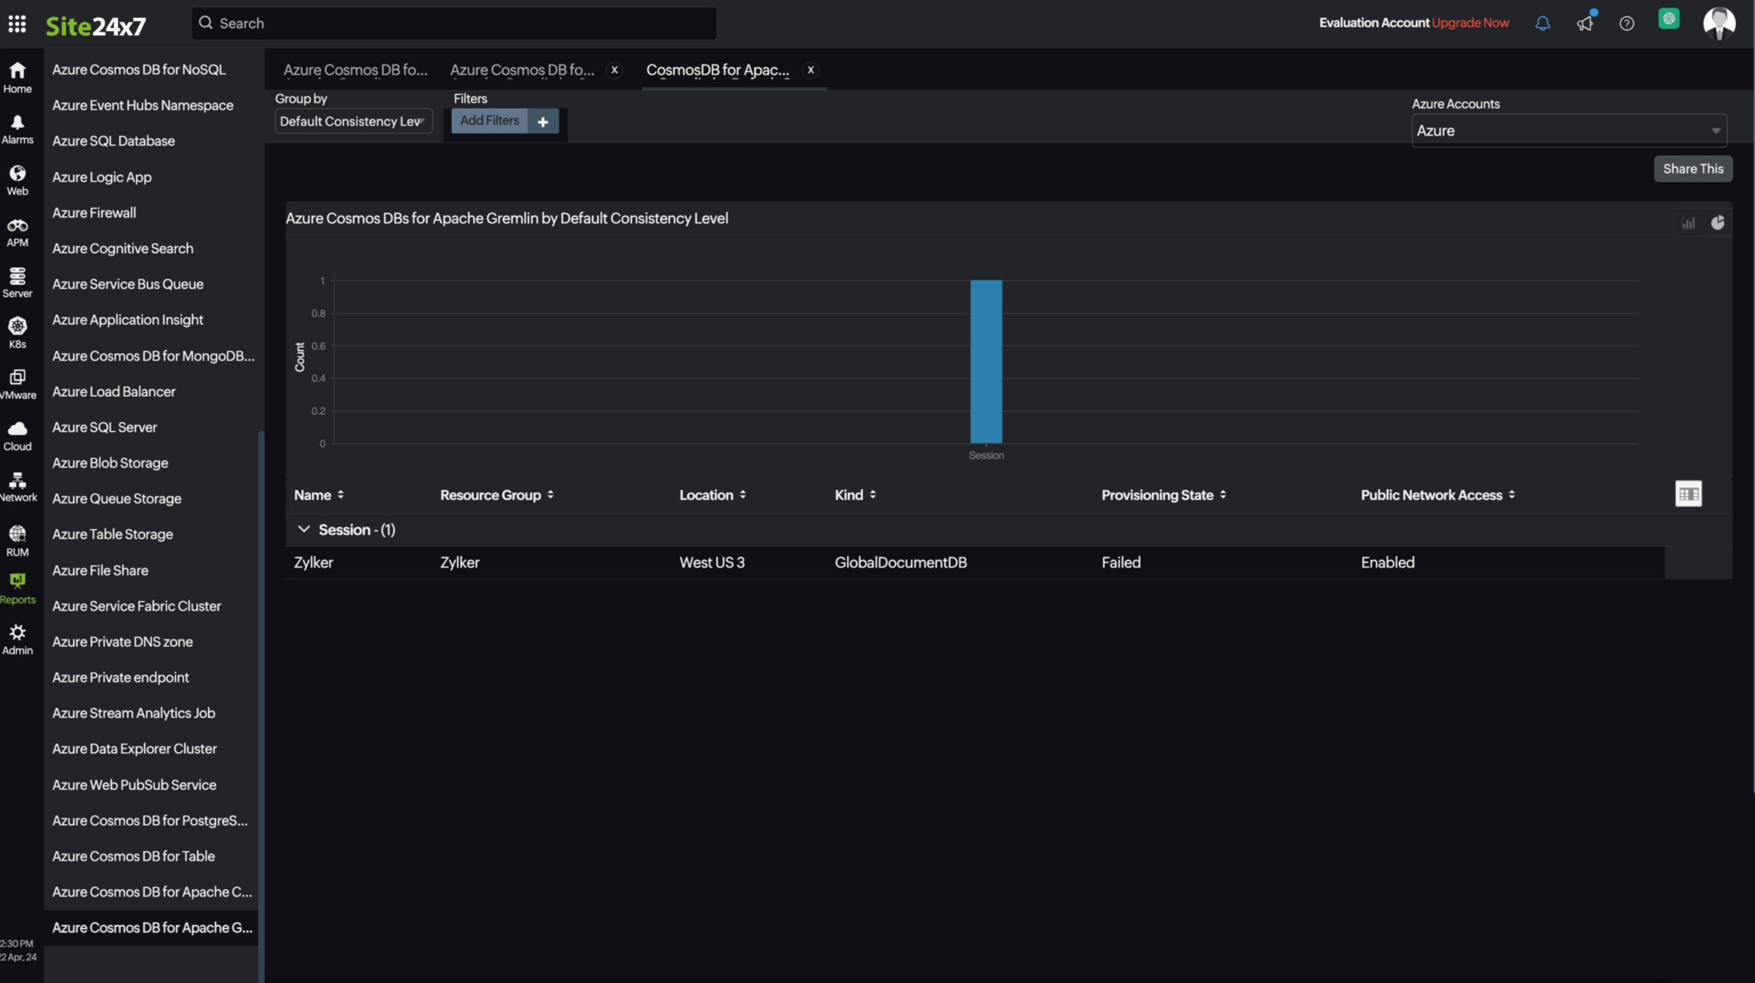Close the CosmosDB for Apac... tab
Screen dimensions: 1755x983
click(810, 70)
